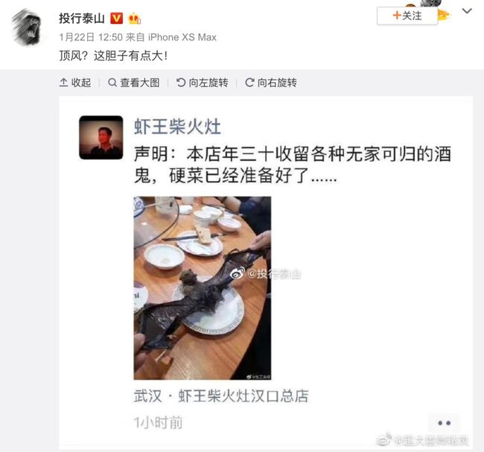Click the upward arrow icon beside 收起
The image size is (484, 452).
tap(63, 83)
